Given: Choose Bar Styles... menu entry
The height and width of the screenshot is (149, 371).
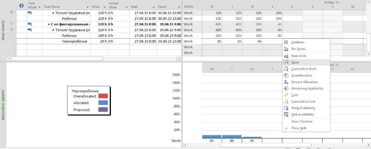Looking at the screenshot, I should (x=306, y=49).
